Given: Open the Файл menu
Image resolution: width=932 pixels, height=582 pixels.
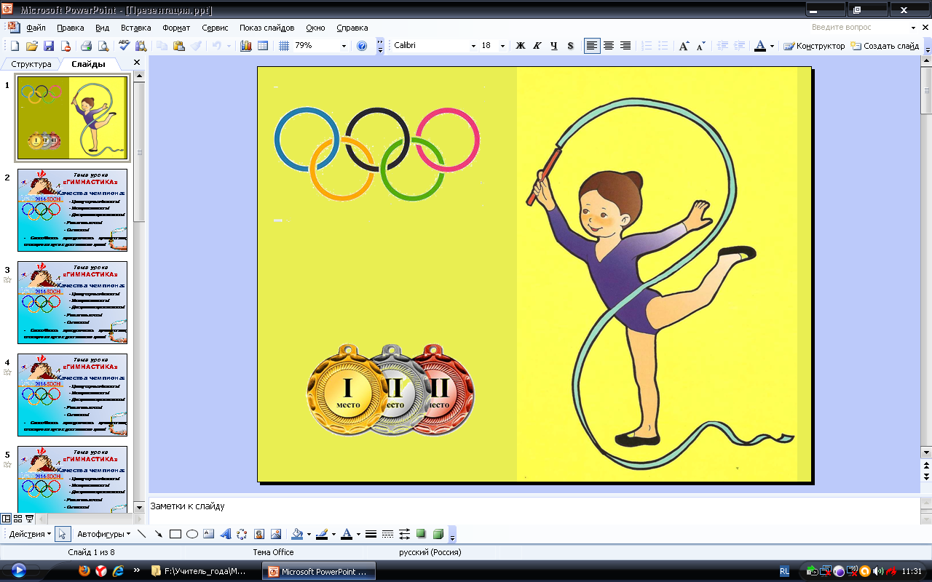Looking at the screenshot, I should coord(36,28).
